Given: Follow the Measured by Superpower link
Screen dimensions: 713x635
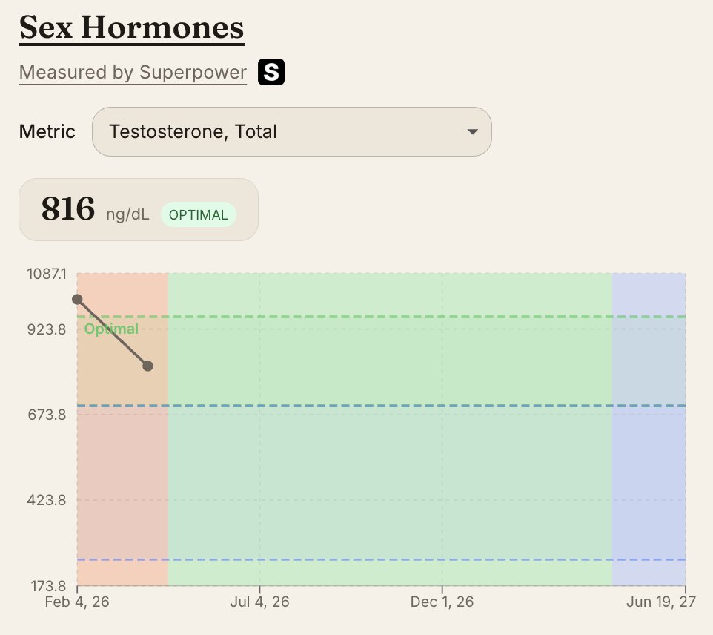Looking at the screenshot, I should [133, 73].
